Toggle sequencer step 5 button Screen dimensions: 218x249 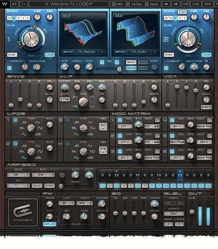[131, 186]
